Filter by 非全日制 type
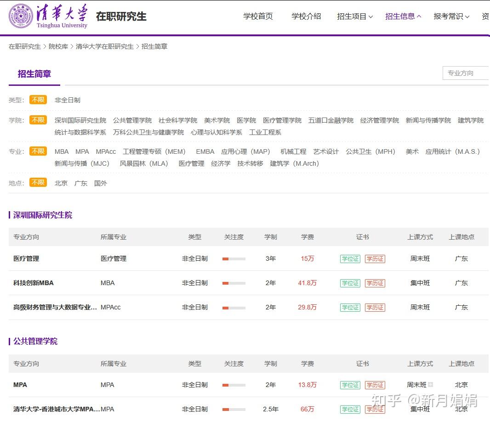 68,100
